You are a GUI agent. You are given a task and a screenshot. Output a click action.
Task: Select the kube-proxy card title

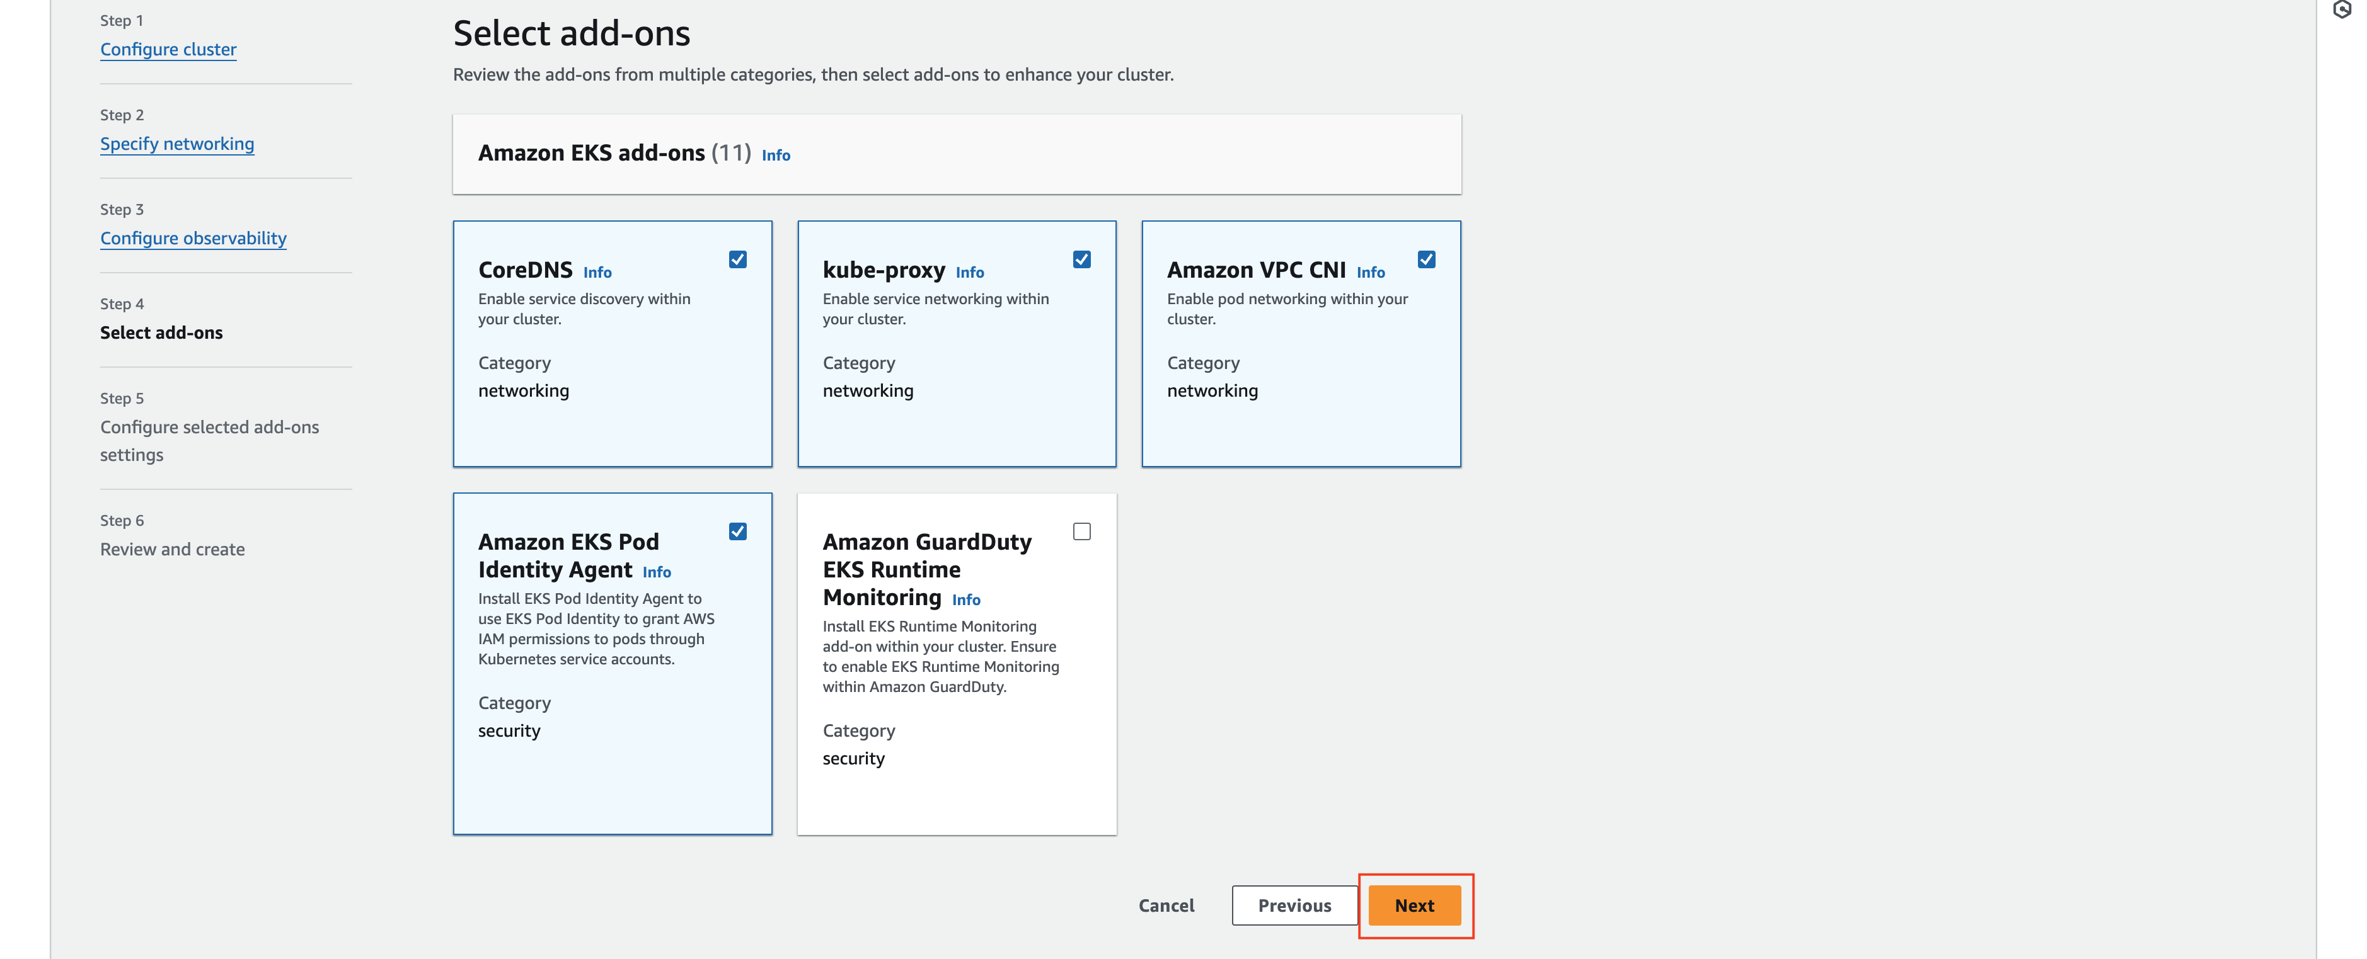click(884, 270)
